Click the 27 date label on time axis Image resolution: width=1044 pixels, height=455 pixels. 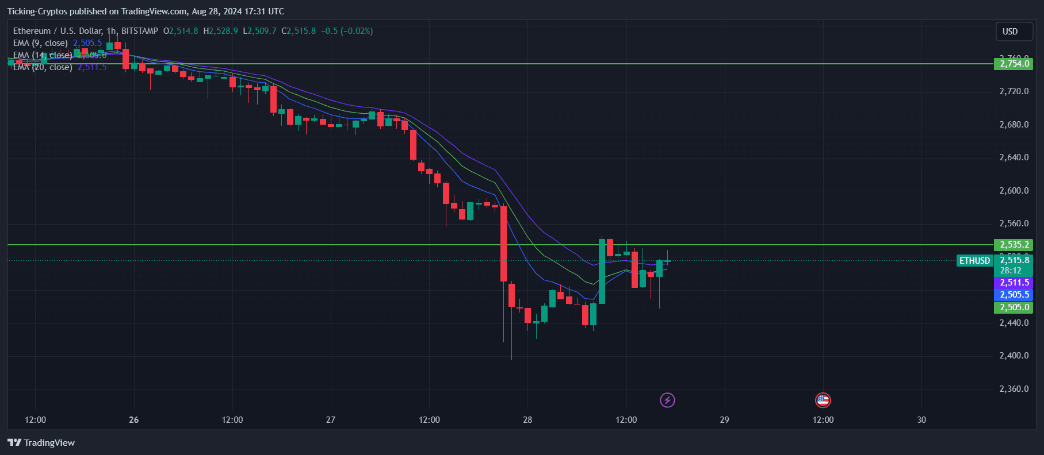(x=331, y=420)
